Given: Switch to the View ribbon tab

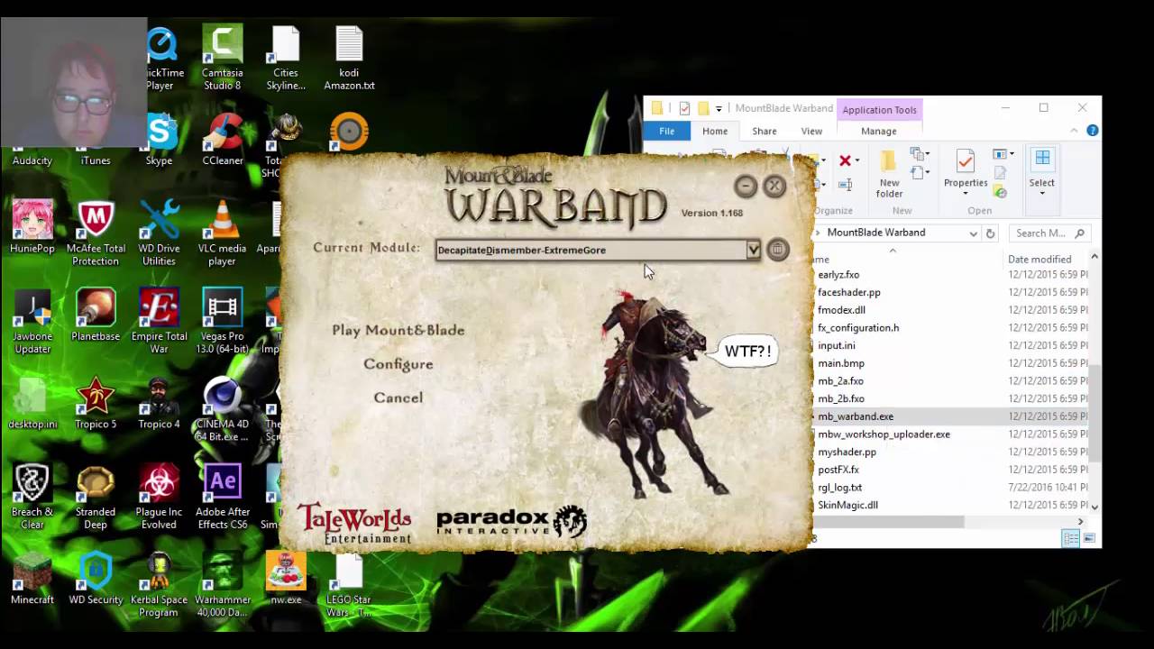Looking at the screenshot, I should pyautogui.click(x=811, y=131).
